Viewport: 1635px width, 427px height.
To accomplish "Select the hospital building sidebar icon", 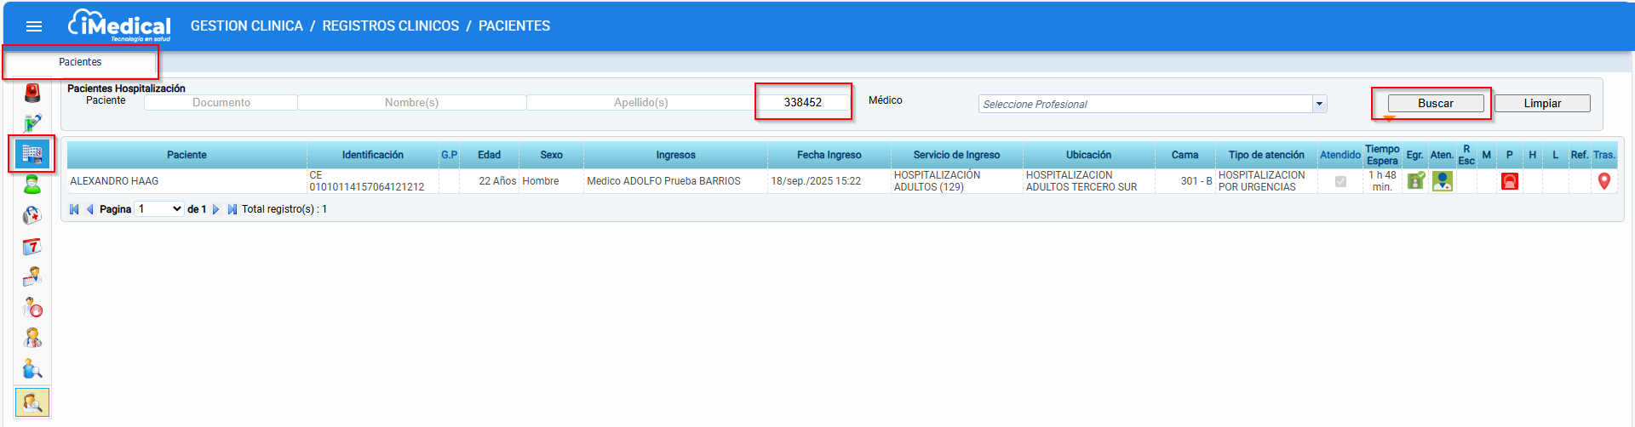I will [32, 154].
